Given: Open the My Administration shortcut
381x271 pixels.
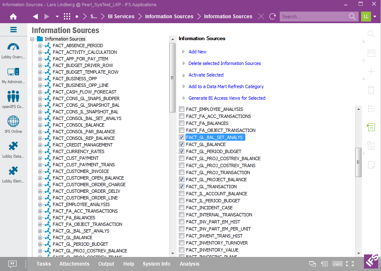Looking at the screenshot, I should [13, 76].
